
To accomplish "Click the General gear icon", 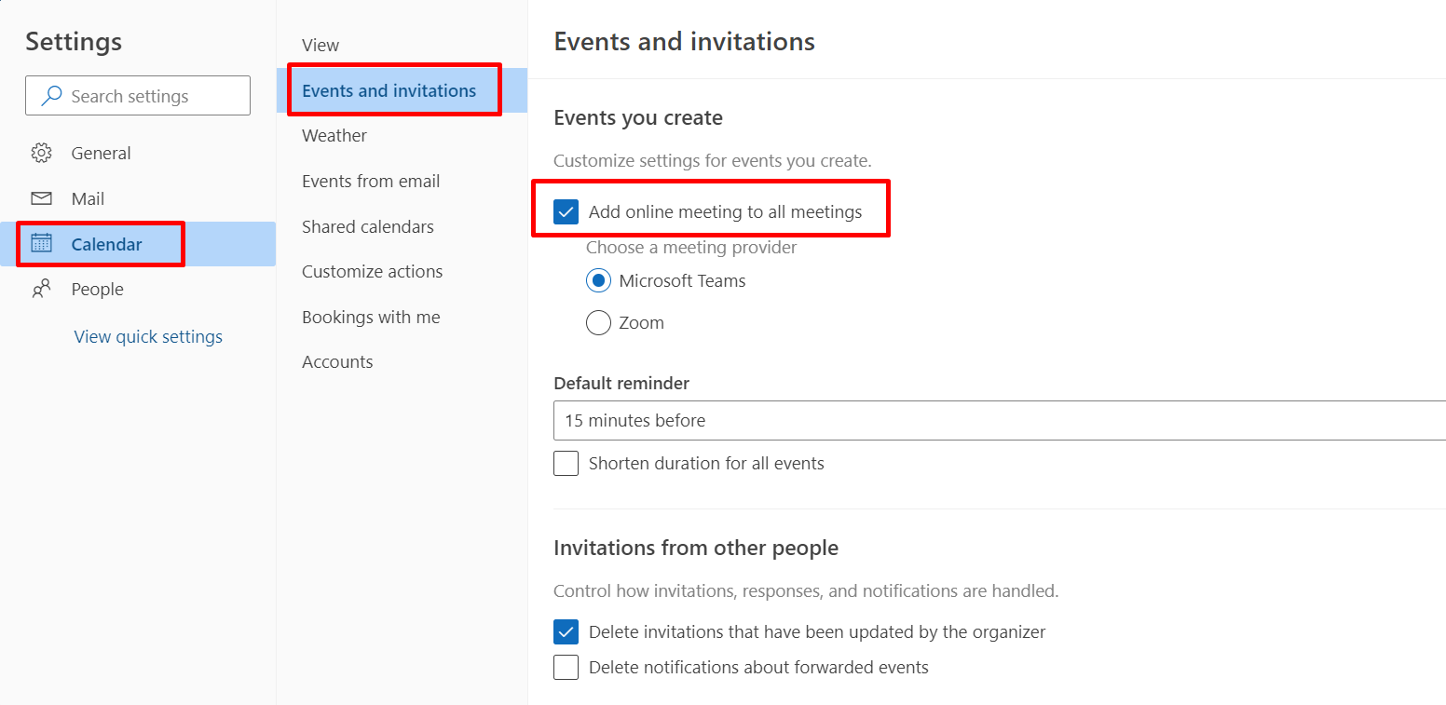I will coord(41,153).
